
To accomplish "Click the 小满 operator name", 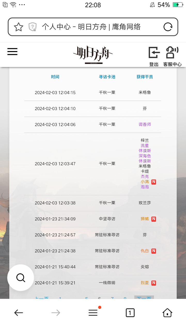I will click(x=145, y=182).
